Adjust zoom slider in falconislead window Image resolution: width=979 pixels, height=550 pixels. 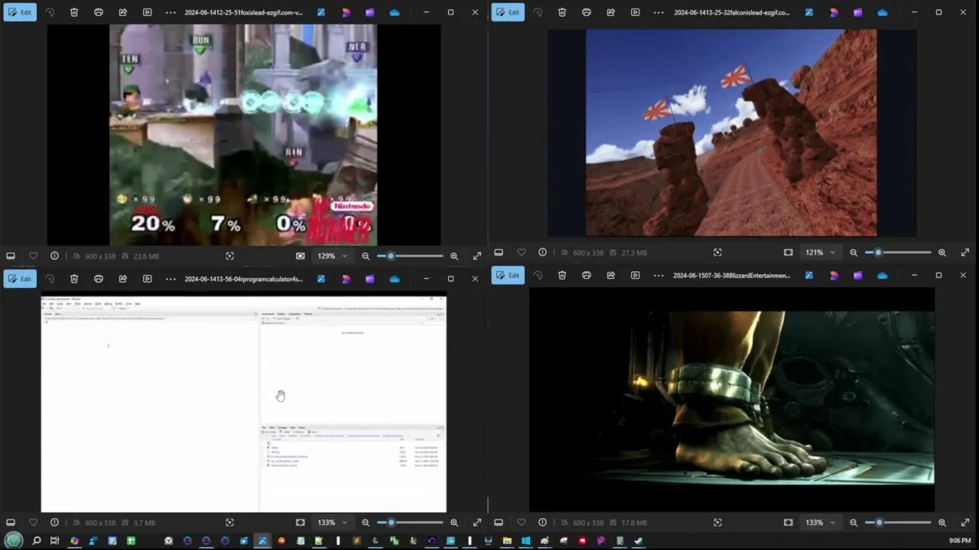pyautogui.click(x=898, y=252)
